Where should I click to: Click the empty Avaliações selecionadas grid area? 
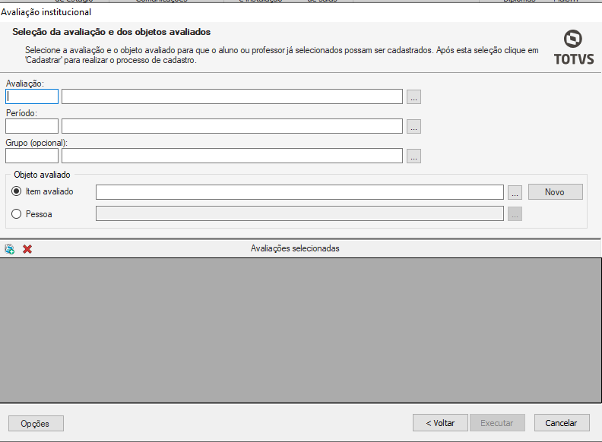tap(301, 330)
